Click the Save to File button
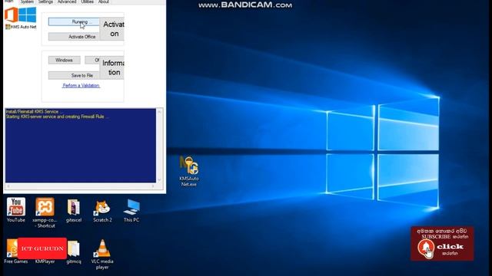This screenshot has height=276, width=492. tap(74, 75)
